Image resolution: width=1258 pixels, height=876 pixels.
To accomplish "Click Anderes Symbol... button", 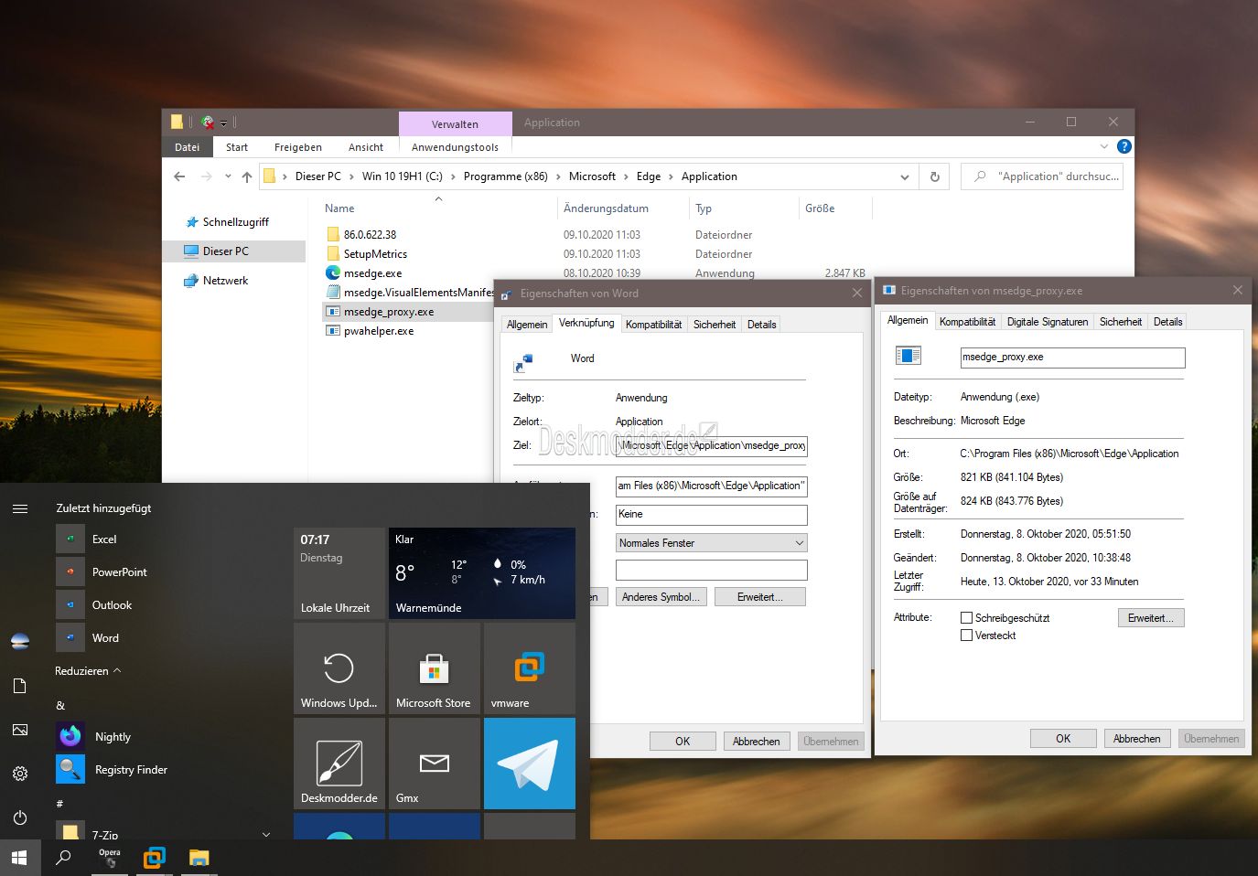I will click(x=661, y=597).
